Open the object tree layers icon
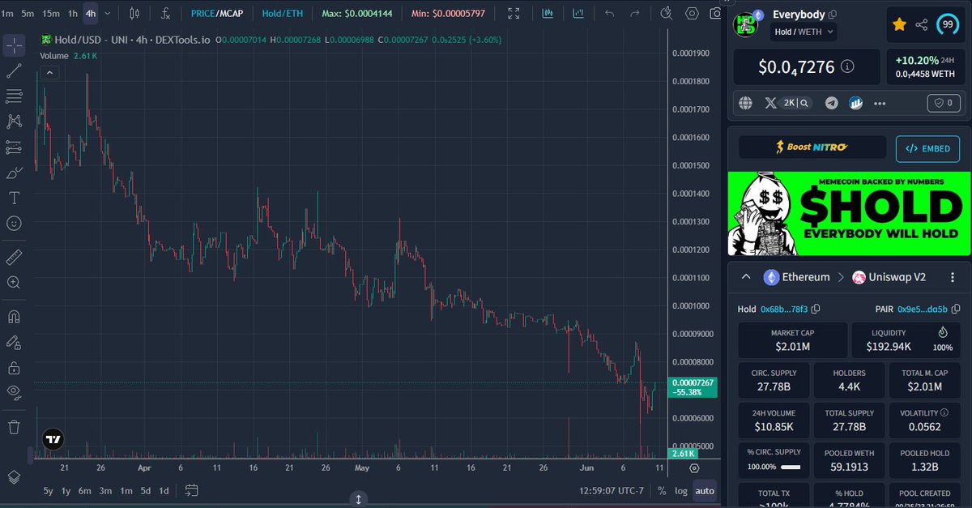Image resolution: width=972 pixels, height=508 pixels. coord(14,476)
